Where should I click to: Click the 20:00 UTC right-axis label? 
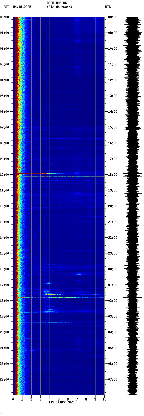pos(113,206)
